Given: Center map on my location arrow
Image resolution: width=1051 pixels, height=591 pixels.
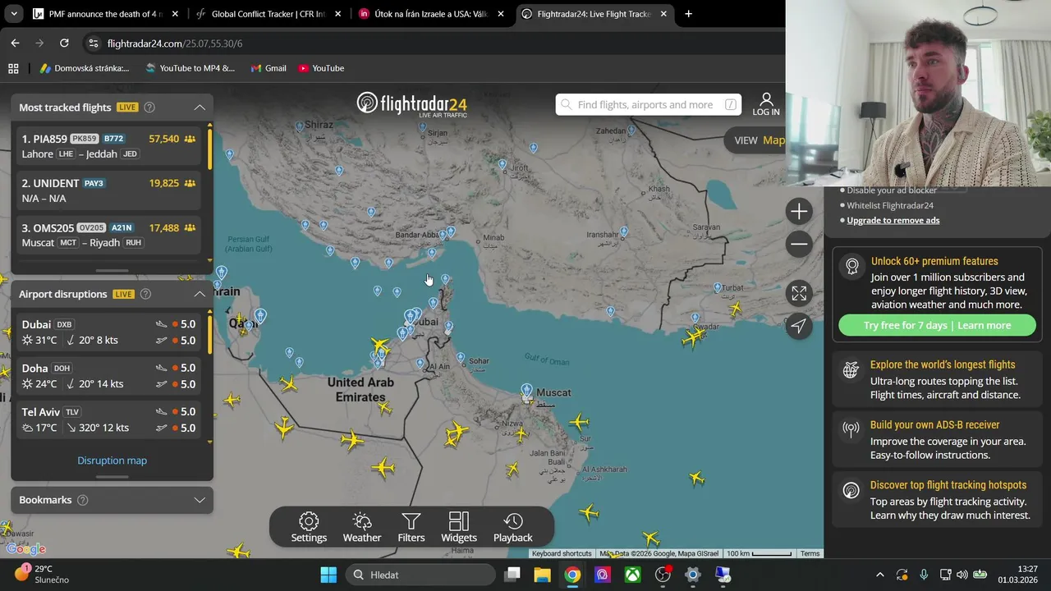Looking at the screenshot, I should tap(799, 326).
